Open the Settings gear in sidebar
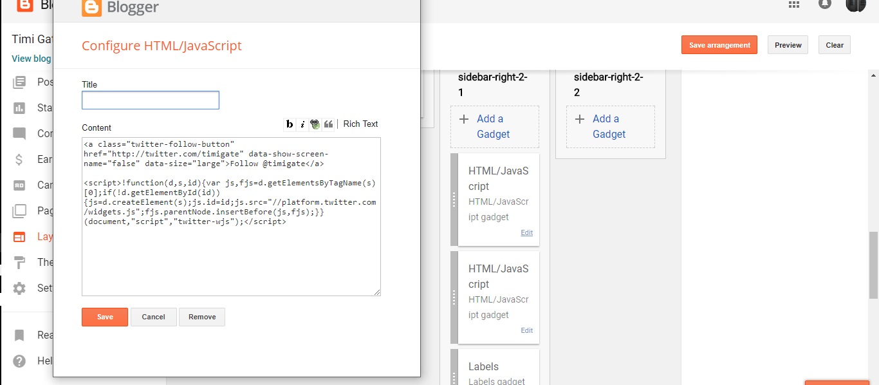Viewport: 879px width, 385px height. click(x=19, y=288)
